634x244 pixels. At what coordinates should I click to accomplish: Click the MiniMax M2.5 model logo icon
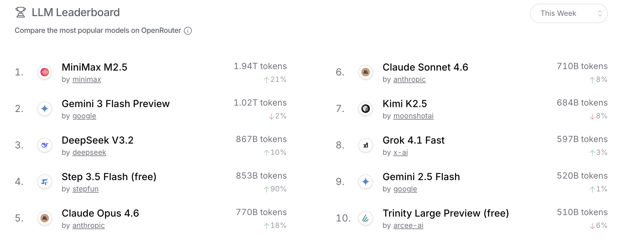click(x=45, y=72)
